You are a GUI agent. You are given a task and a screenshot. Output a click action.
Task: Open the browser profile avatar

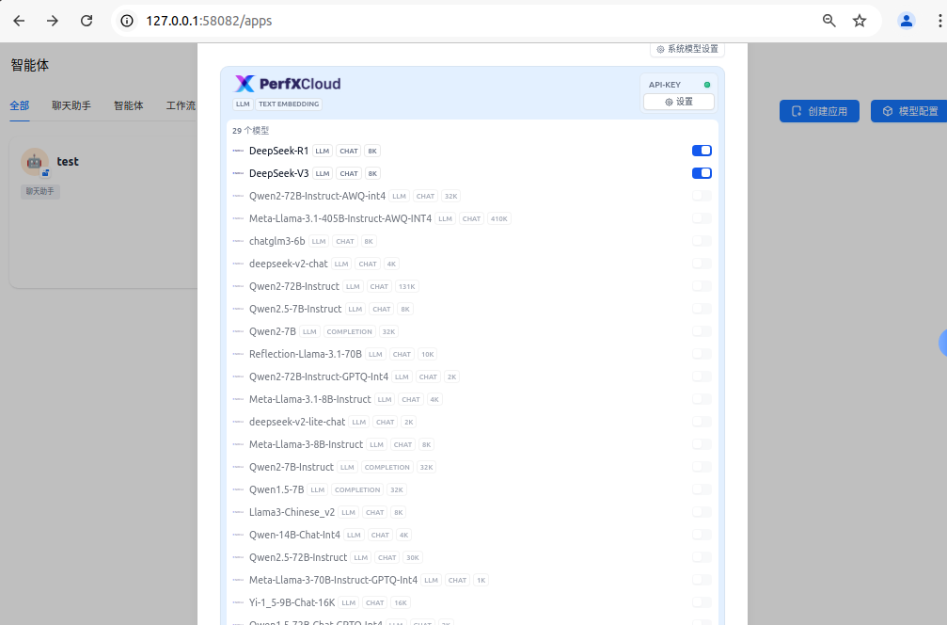pyautogui.click(x=906, y=21)
